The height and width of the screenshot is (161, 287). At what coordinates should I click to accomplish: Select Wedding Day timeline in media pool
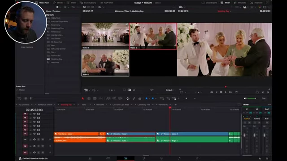tap(57, 59)
